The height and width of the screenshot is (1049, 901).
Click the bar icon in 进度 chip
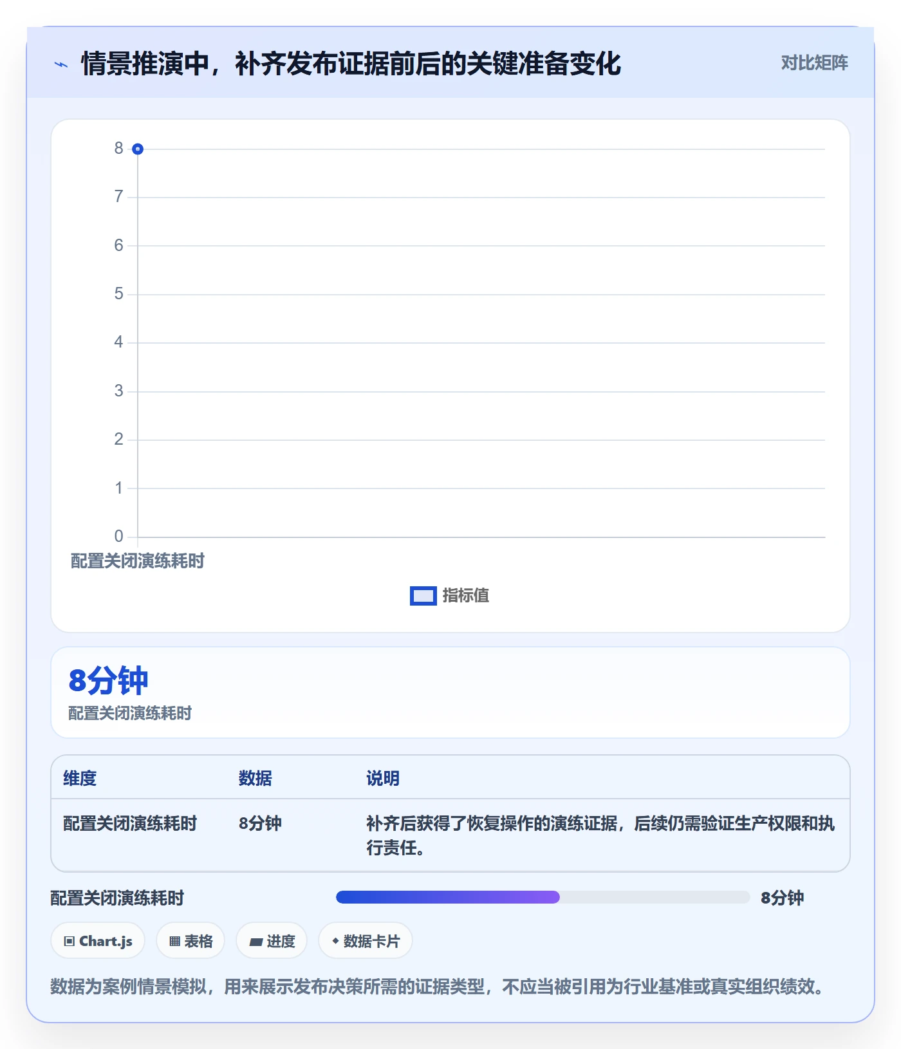pos(256,942)
